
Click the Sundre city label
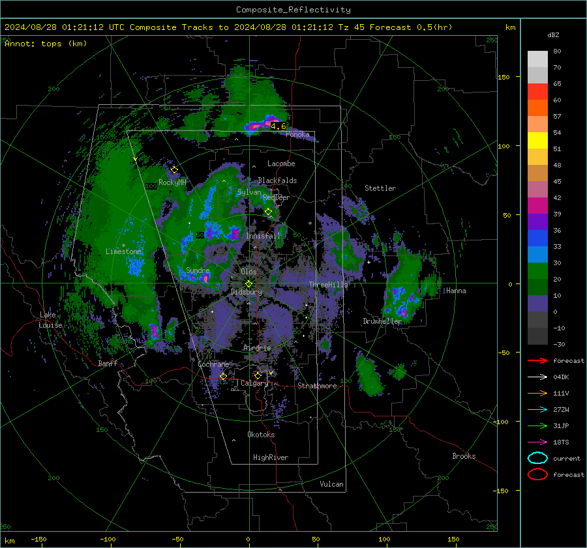tap(198, 270)
